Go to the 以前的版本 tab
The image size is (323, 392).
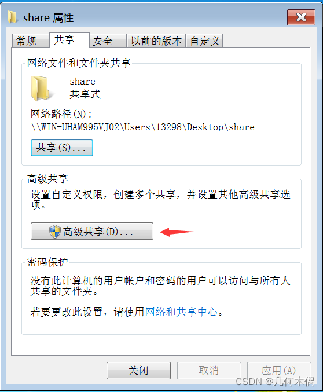(x=156, y=41)
